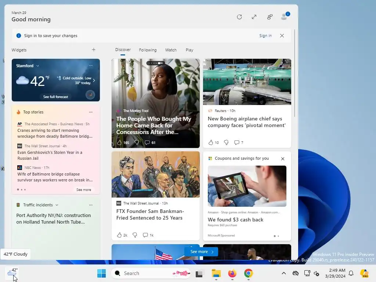
Task: Switch to the Discover tab
Action: pos(123,50)
